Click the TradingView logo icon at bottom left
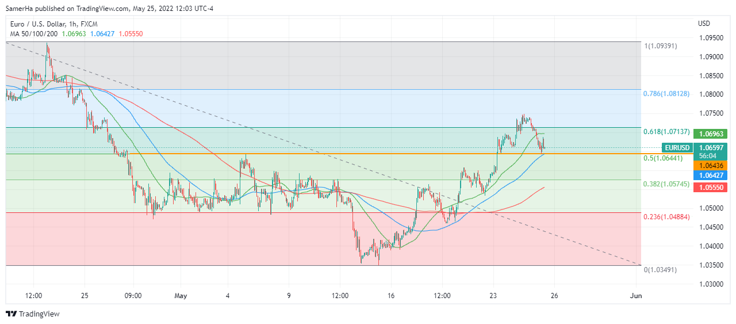Viewport: 736px width, 324px height. [x=11, y=314]
